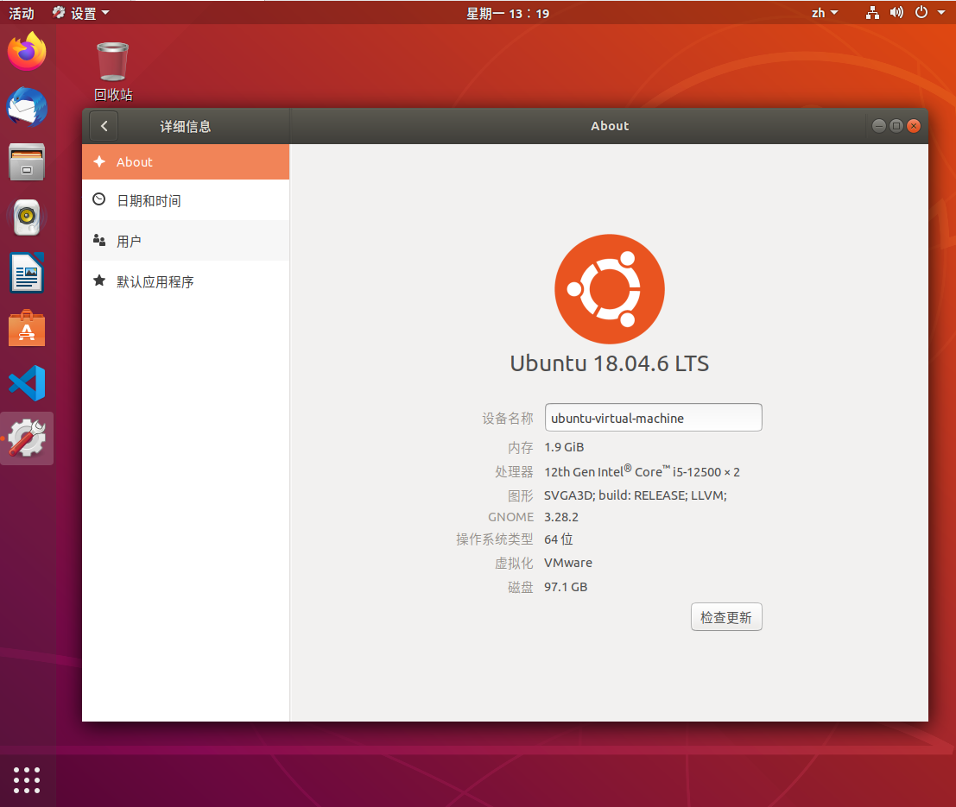Click Activities (活动) in the top bar
This screenshot has width=956, height=807.
(22, 13)
